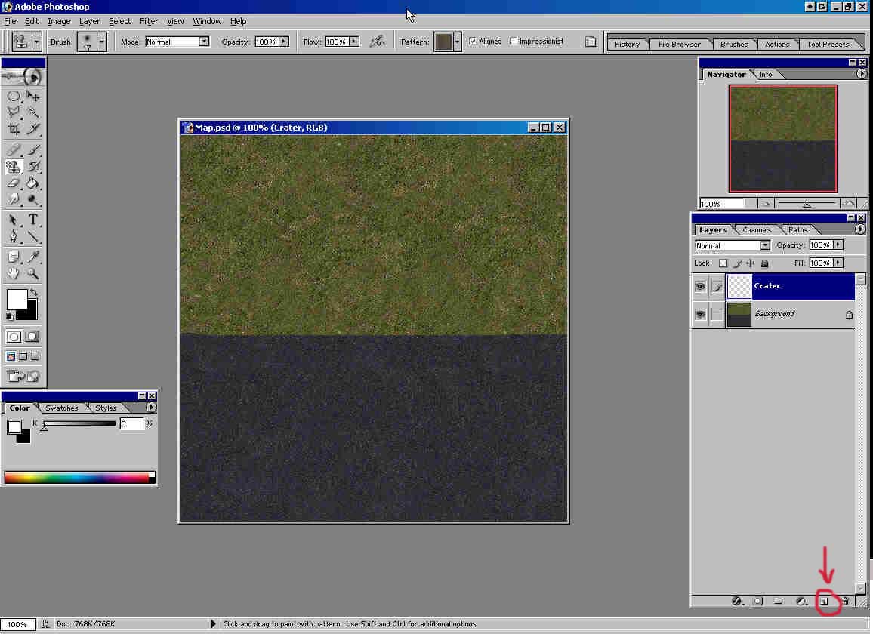Select the Hand tool
Viewport: 873px width, 634px height.
coord(14,274)
